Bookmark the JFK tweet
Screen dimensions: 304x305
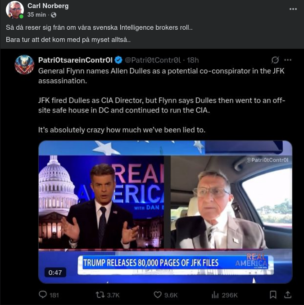tap(273, 295)
